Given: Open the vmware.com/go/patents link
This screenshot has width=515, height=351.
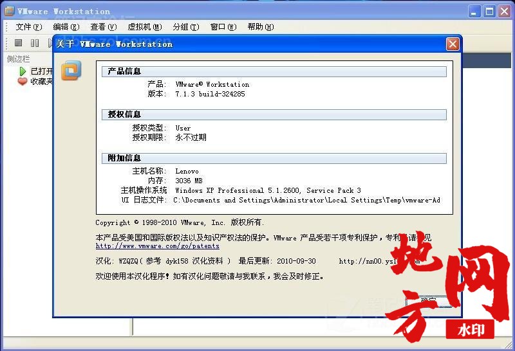Looking at the screenshot, I should click(157, 246).
